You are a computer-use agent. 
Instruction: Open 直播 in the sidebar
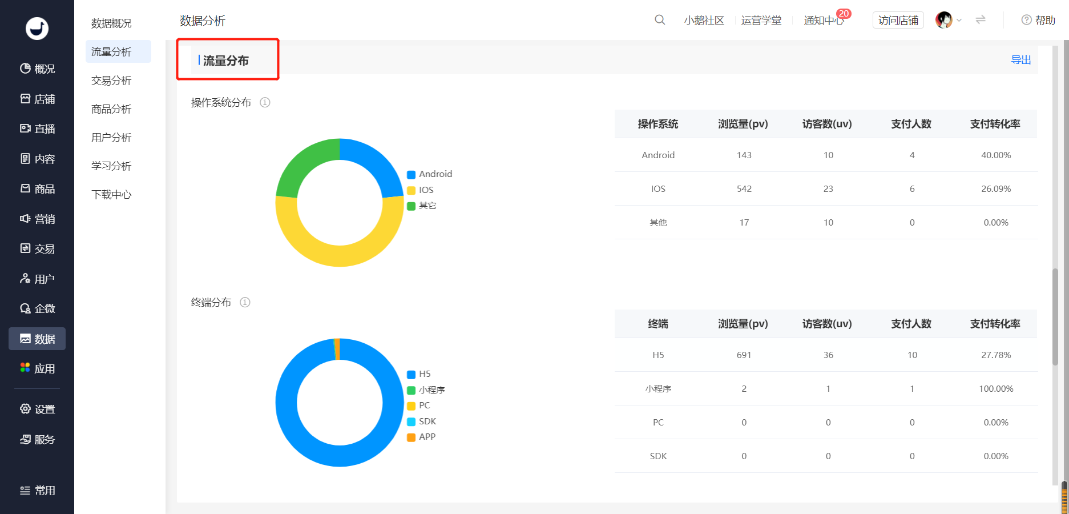click(37, 128)
